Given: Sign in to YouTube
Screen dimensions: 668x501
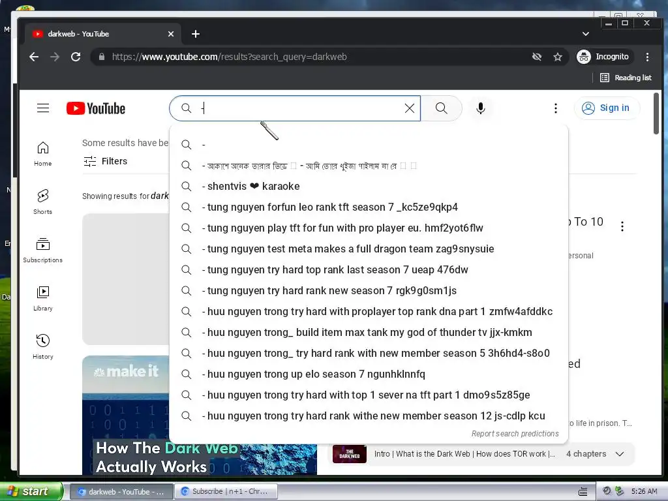Looking at the screenshot, I should point(607,108).
